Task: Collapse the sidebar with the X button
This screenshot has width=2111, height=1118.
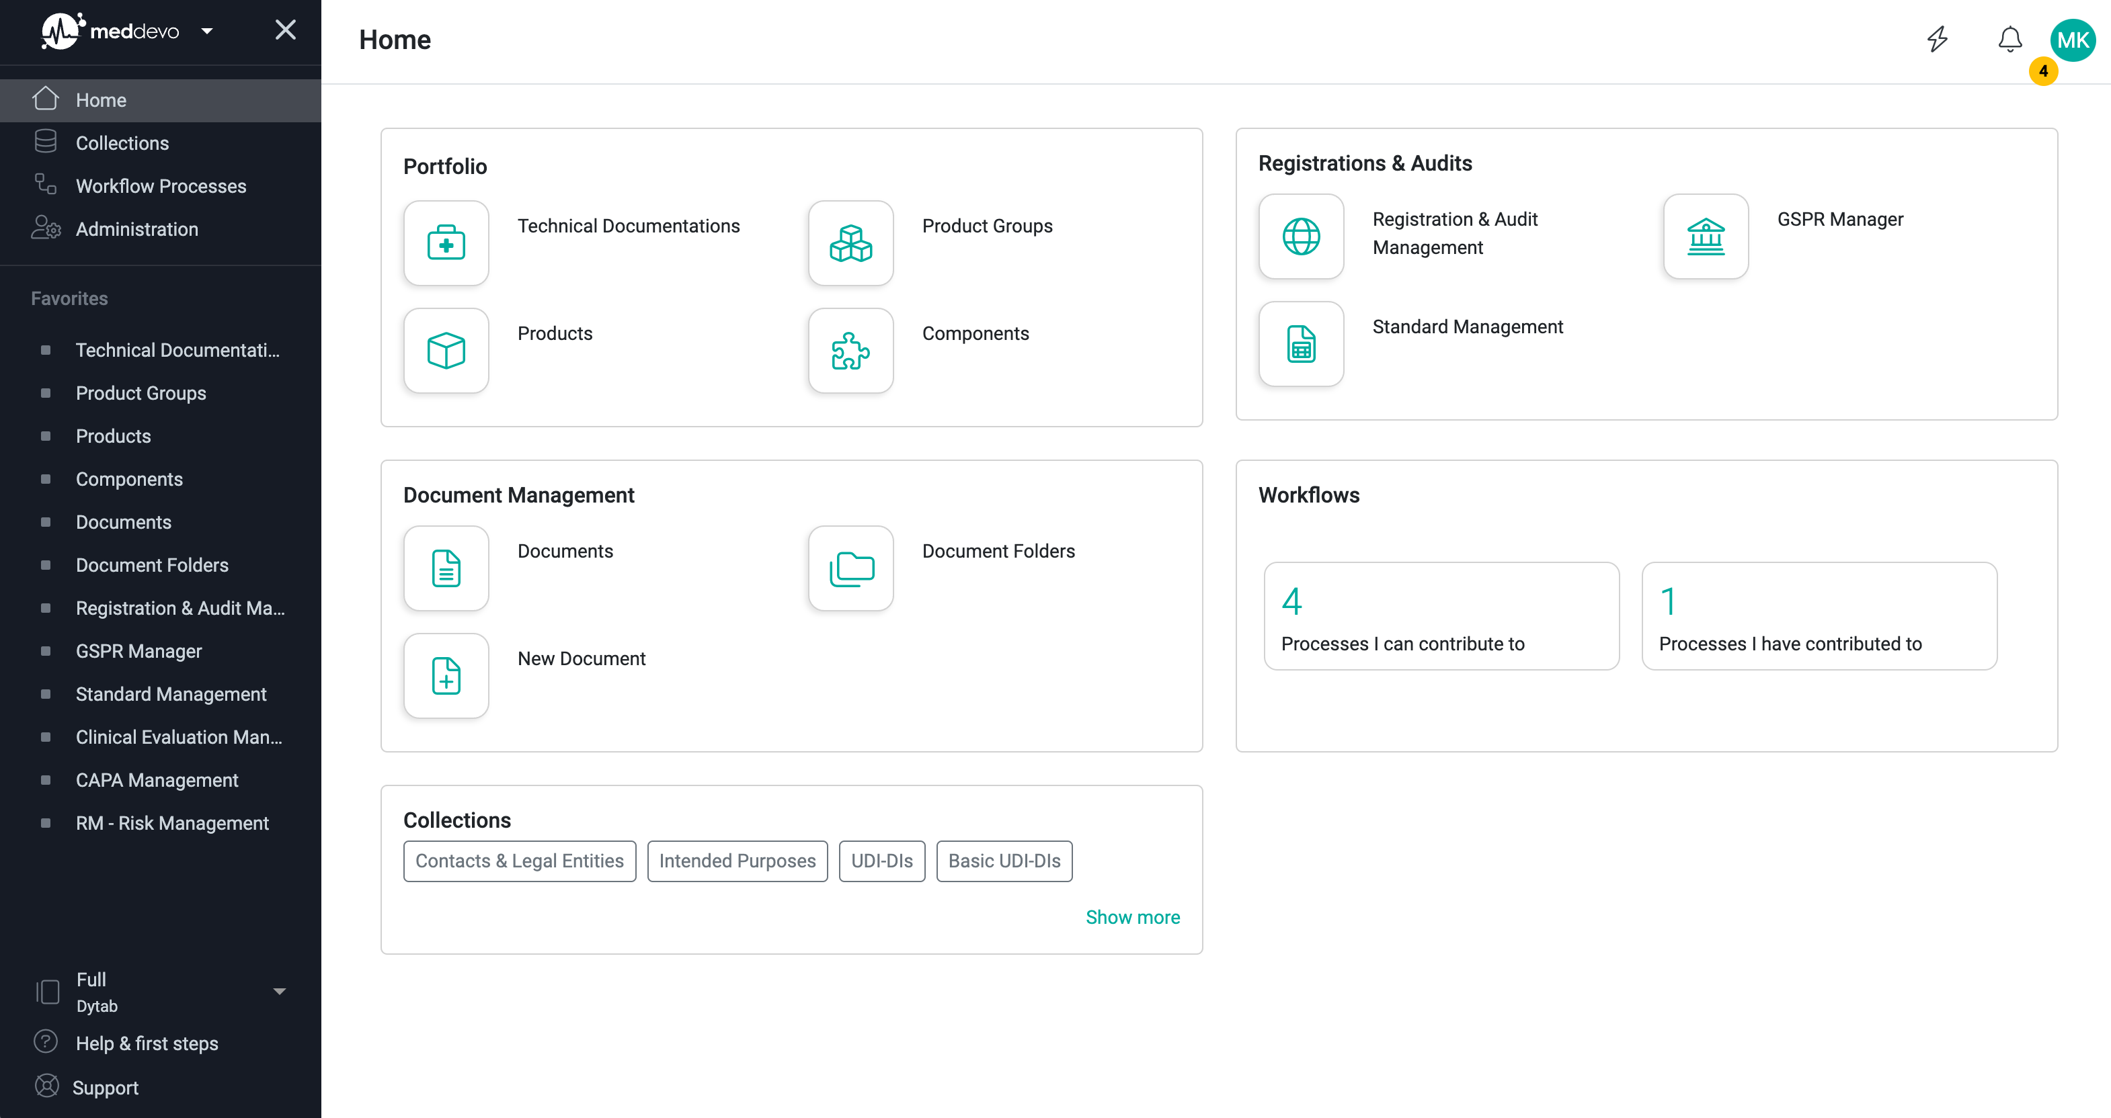Action: coord(285,30)
